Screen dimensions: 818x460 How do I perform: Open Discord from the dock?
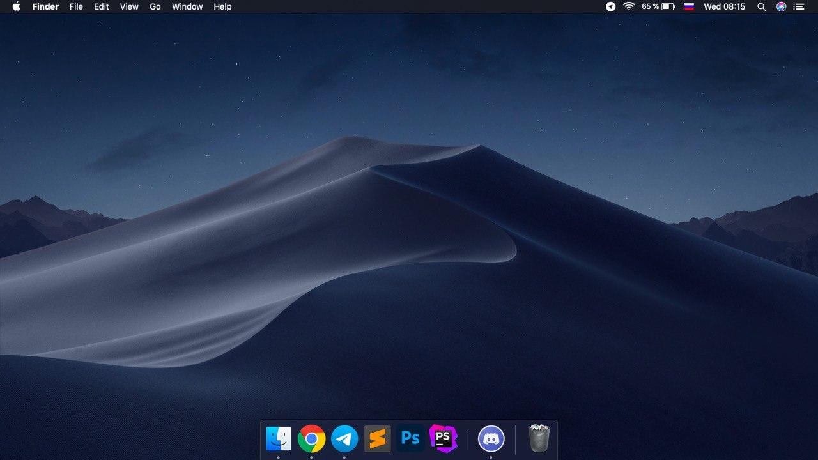coord(491,439)
